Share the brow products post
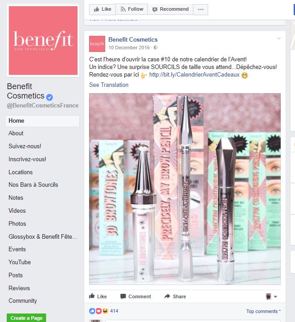295x322 pixels. (x=175, y=296)
